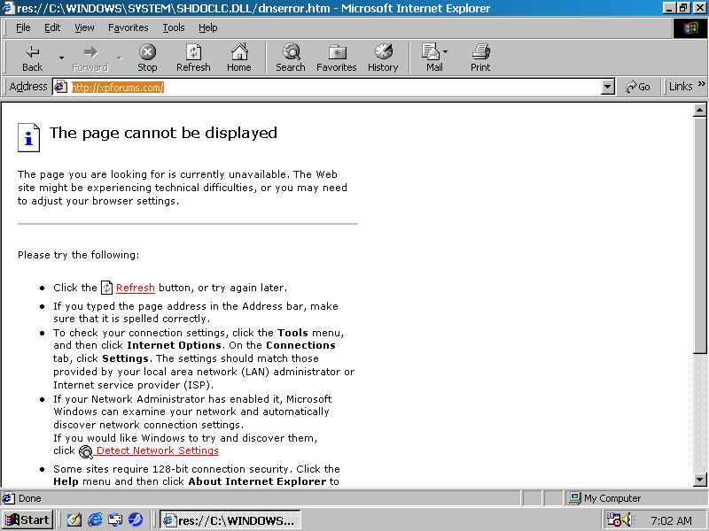This screenshot has height=531, width=709.
Task: Print the page with the Print button
Action: click(480, 58)
